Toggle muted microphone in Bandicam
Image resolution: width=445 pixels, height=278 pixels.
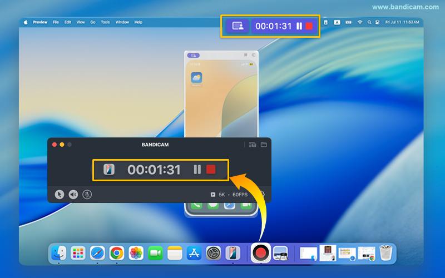[x=87, y=195]
